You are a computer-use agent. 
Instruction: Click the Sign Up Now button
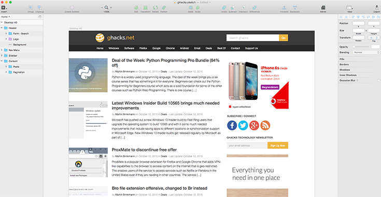click(x=278, y=145)
